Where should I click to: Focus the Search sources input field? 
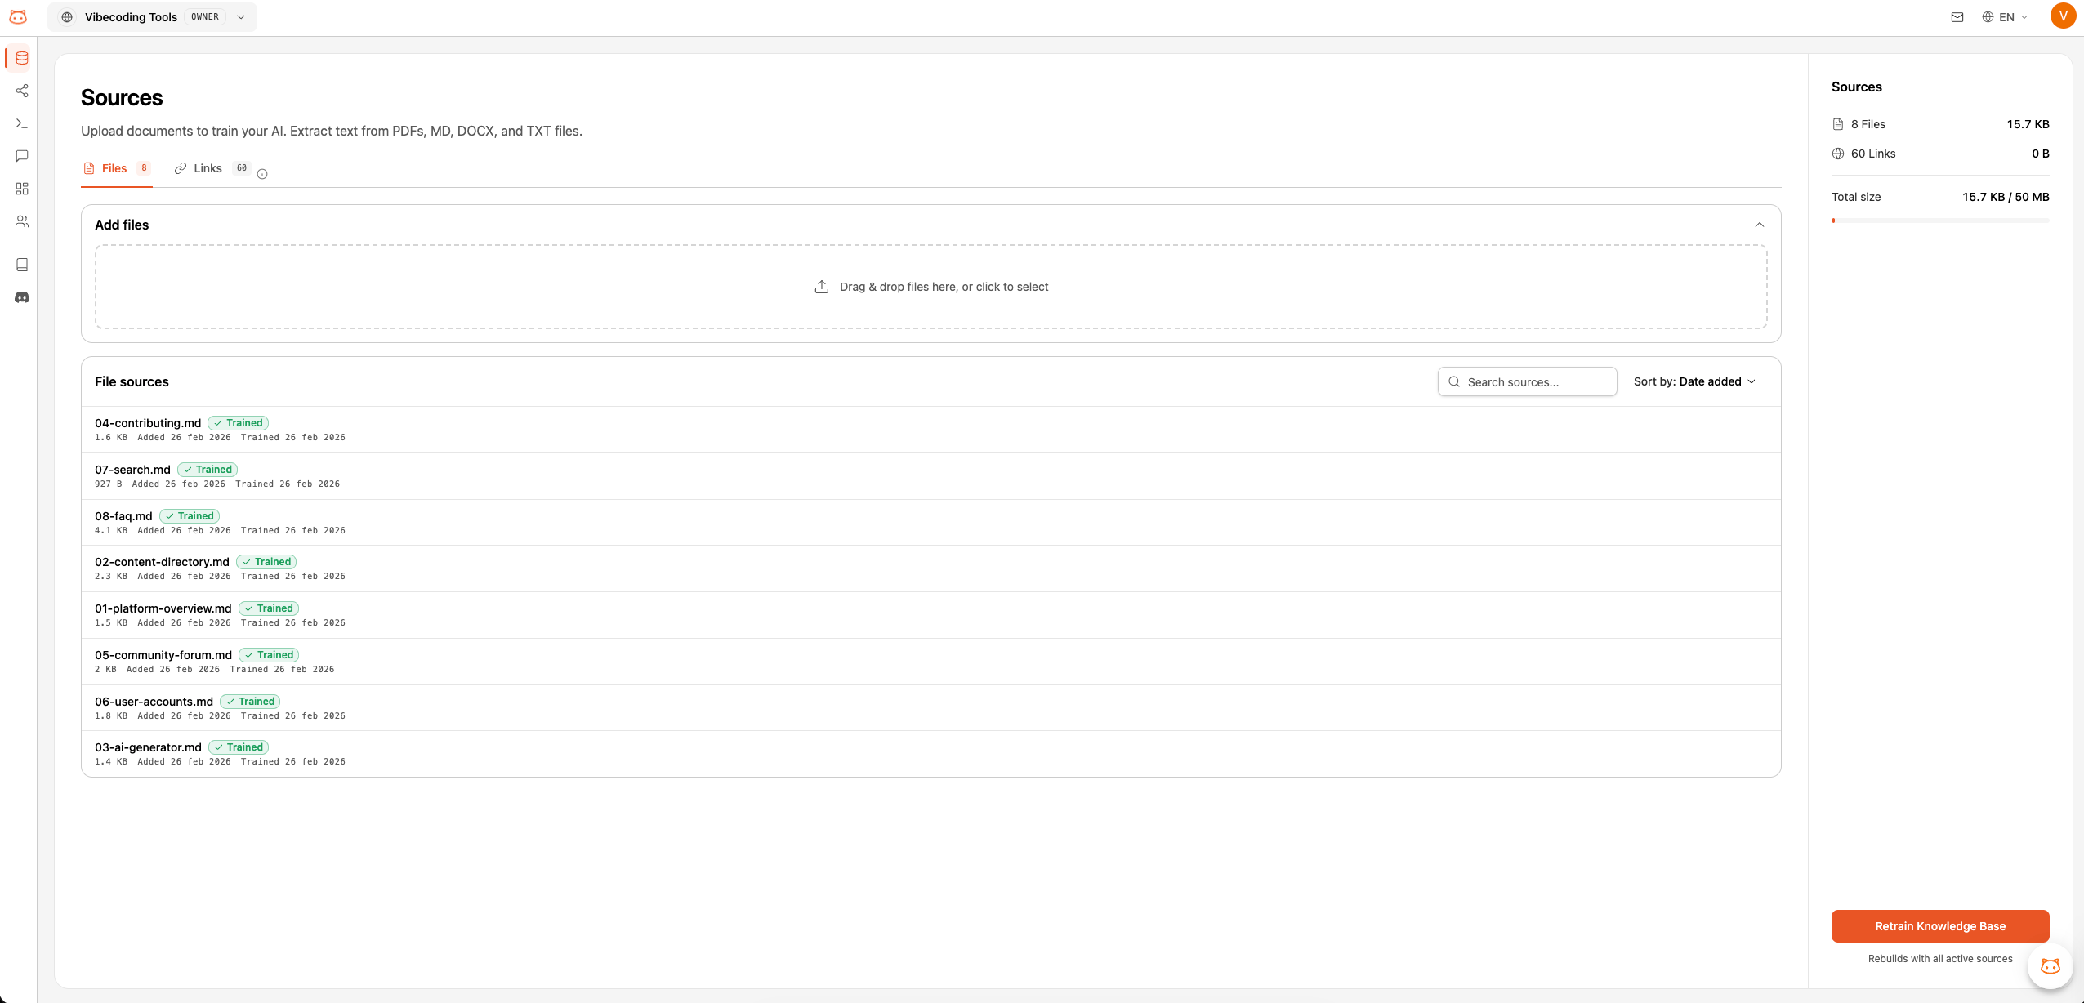click(x=1527, y=381)
